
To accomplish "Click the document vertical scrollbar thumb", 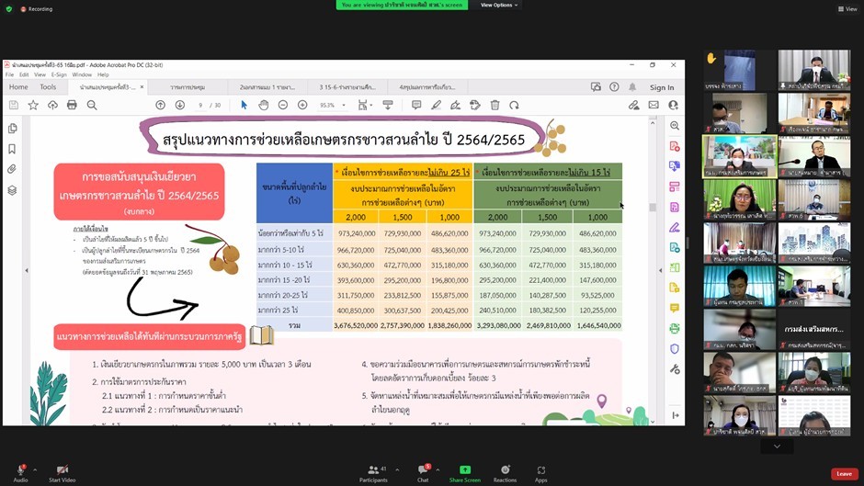I will [653, 208].
